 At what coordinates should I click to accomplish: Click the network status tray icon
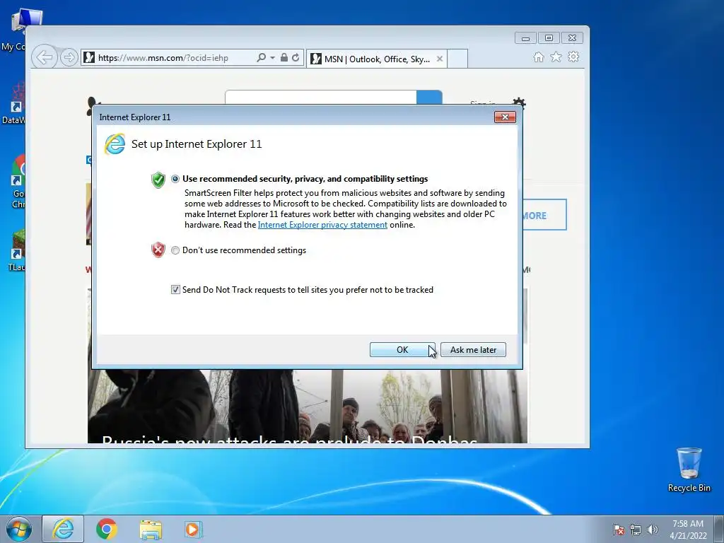[636, 530]
